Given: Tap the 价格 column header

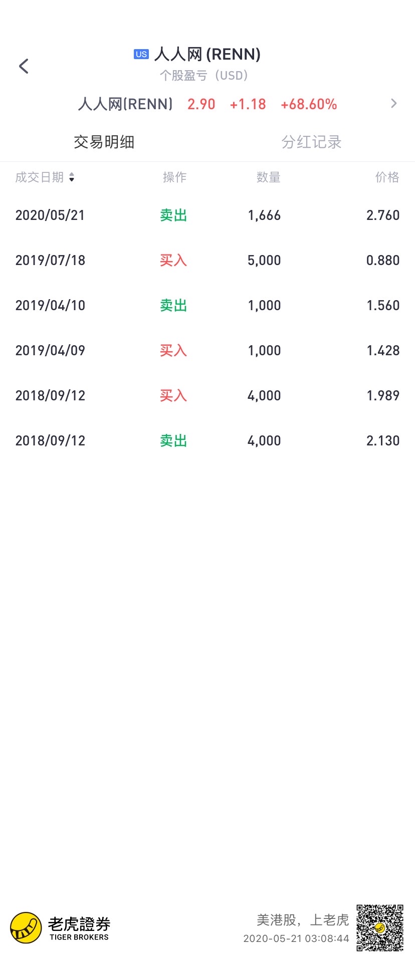Looking at the screenshot, I should pos(387,177).
